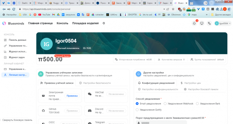The image size is (233, 124).
Task: Click Группы пользователей default stat
Action: [207, 59]
